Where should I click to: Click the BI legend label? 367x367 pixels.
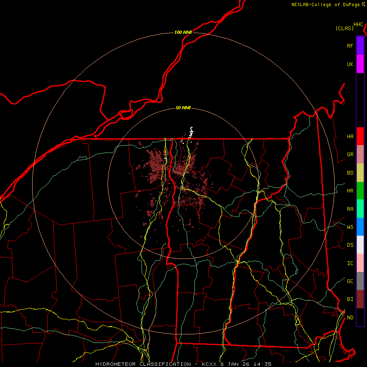[x=350, y=299]
